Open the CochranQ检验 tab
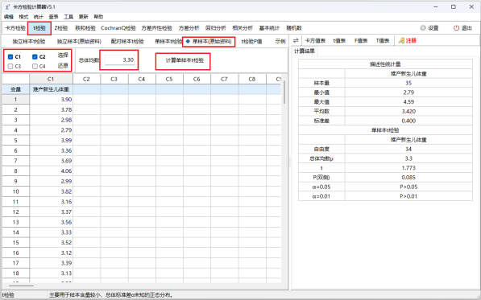 pyautogui.click(x=118, y=28)
